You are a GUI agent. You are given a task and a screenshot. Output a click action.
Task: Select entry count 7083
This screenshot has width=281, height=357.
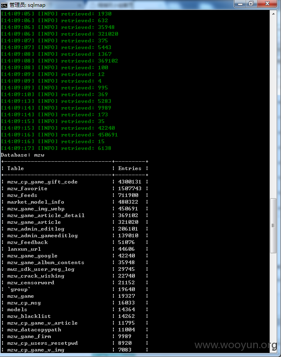click(x=125, y=350)
